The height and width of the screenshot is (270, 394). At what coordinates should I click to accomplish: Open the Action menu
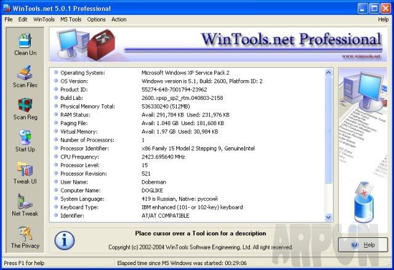119,19
